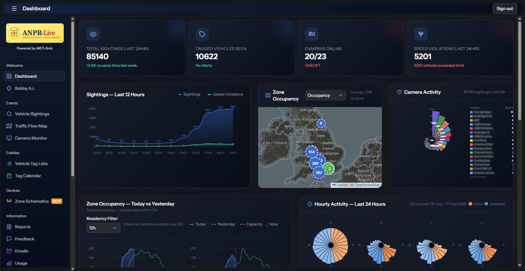
Task: Click the '10622' tagged vehicles value
Action: point(207,56)
